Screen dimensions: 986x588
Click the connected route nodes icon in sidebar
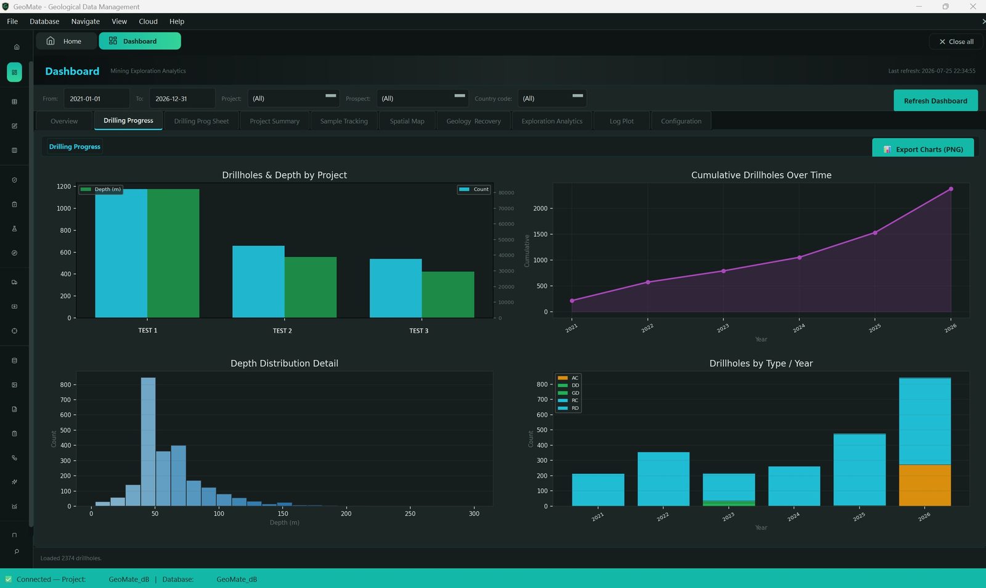pos(14,458)
